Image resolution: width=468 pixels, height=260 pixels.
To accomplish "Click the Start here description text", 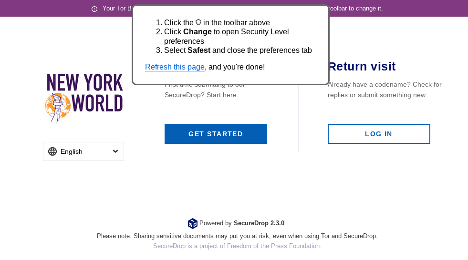I will (x=201, y=95).
